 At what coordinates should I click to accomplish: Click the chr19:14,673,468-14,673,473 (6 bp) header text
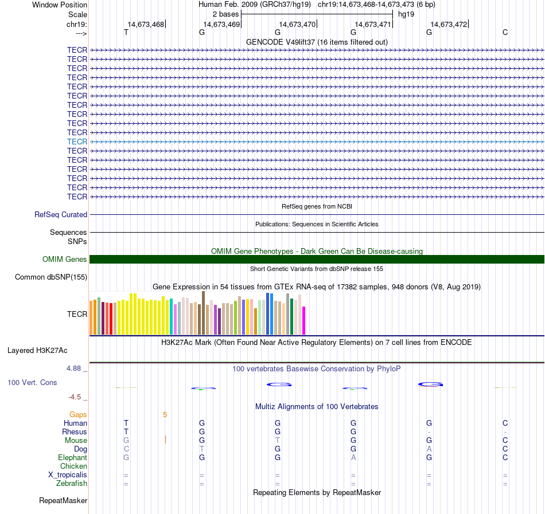coord(376,5)
